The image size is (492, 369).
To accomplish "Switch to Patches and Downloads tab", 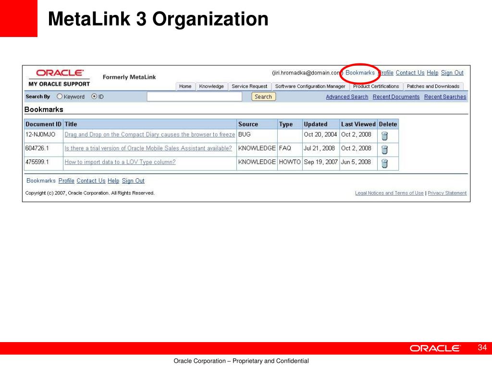I will pos(433,86).
